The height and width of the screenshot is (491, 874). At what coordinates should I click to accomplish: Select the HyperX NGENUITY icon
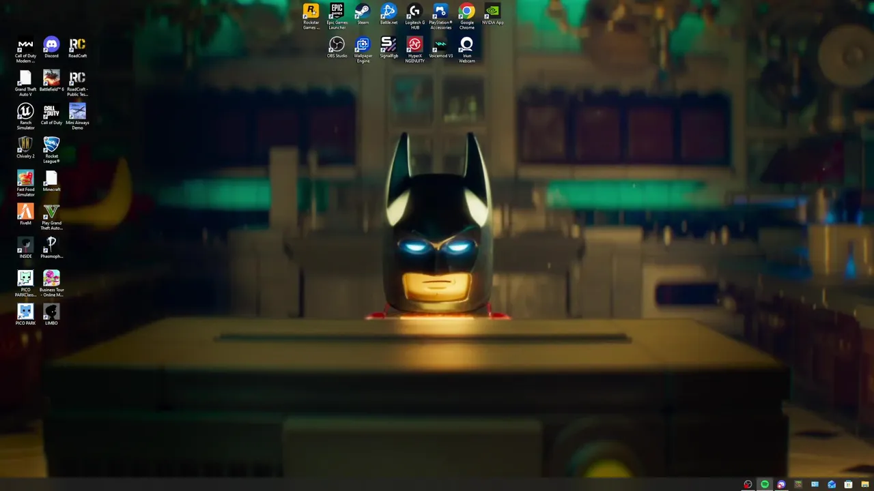click(414, 50)
